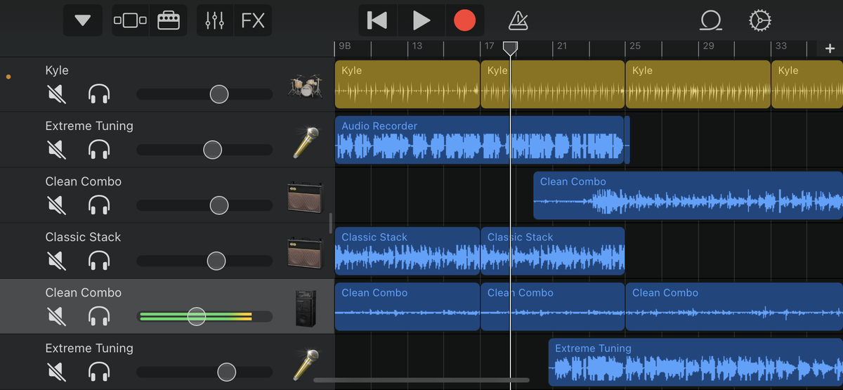Solo the last Extreme Tuning track
Image resolution: width=843 pixels, height=390 pixels.
99,372
